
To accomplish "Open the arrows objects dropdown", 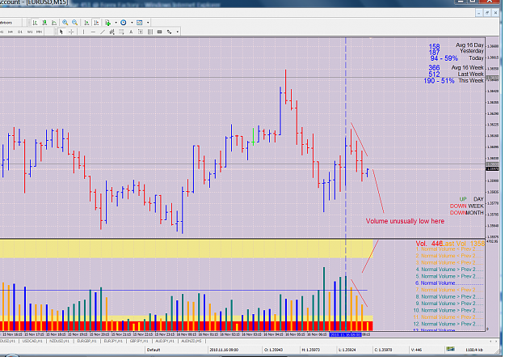I will [x=177, y=32].
